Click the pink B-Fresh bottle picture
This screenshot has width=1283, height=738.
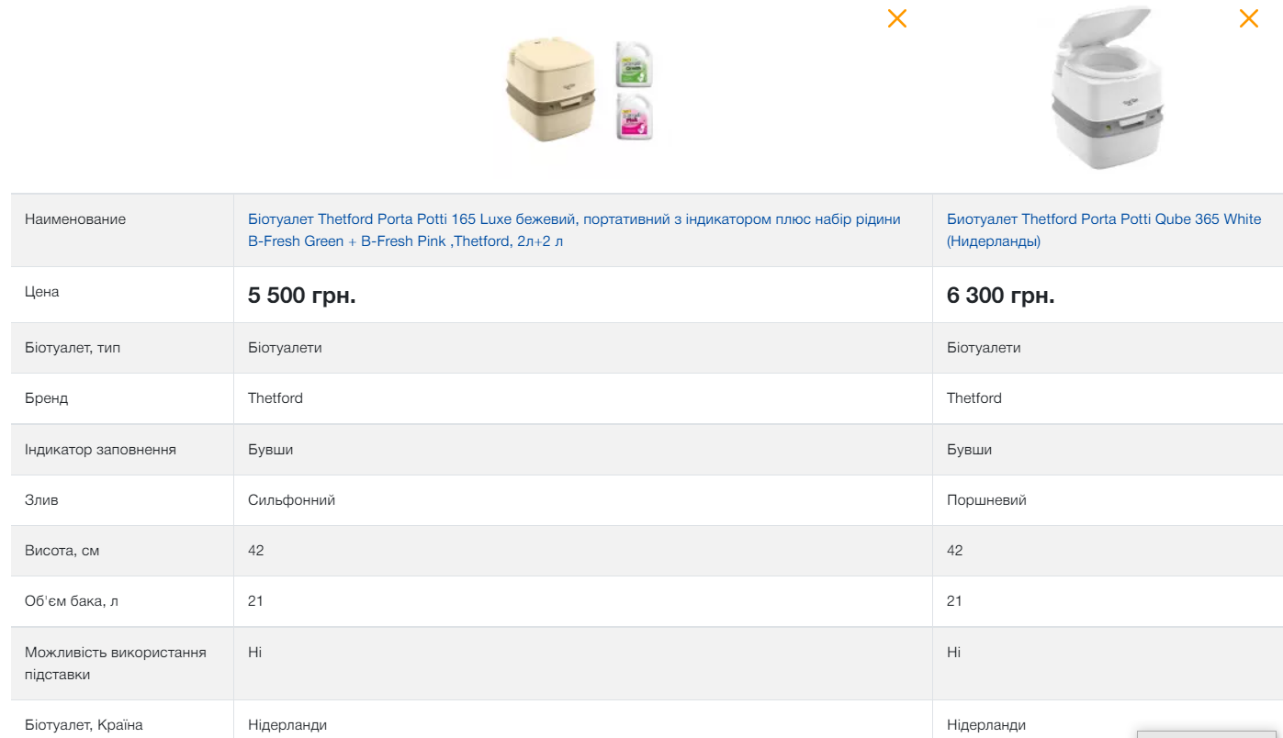click(x=634, y=117)
